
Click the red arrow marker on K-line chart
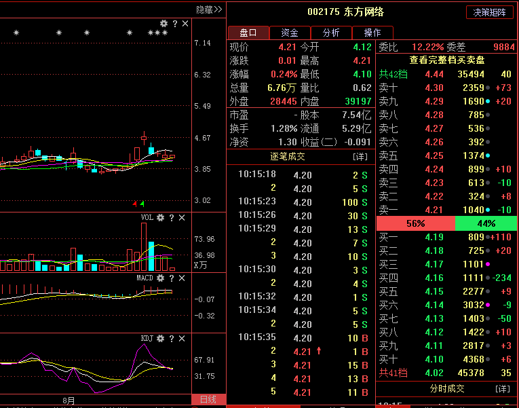[134, 204]
